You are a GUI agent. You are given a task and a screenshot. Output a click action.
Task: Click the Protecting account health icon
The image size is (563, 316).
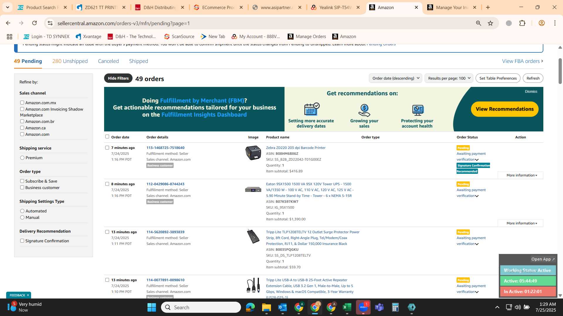point(418,110)
